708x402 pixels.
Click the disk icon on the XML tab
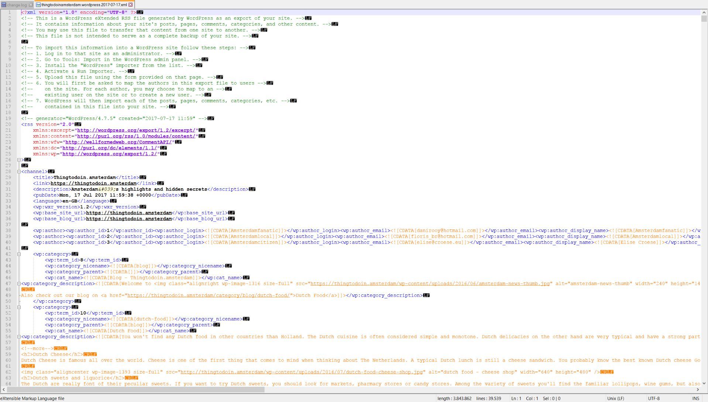click(38, 5)
